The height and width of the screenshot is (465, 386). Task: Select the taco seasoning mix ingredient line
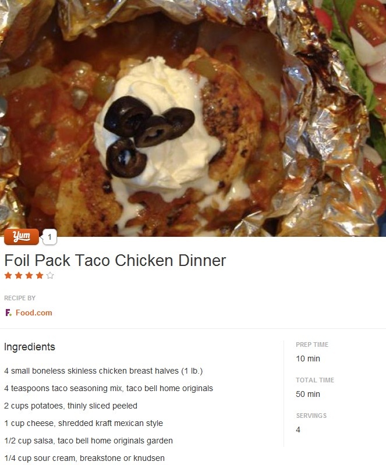109,388
